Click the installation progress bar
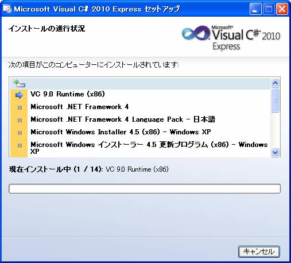The width and height of the screenshot is (291, 263). [x=145, y=188]
